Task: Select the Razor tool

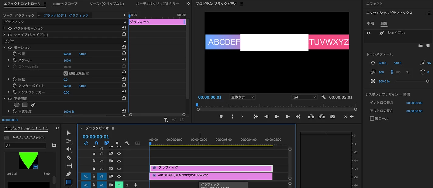Action: pos(69,158)
